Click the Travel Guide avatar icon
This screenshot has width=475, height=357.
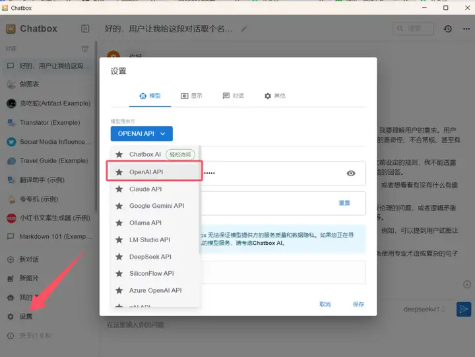point(11,161)
